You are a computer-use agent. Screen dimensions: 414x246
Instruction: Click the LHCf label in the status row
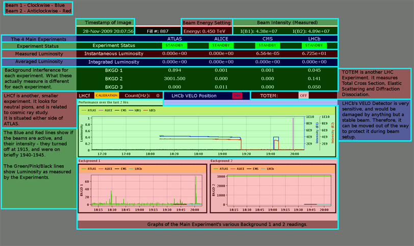click(x=84, y=96)
